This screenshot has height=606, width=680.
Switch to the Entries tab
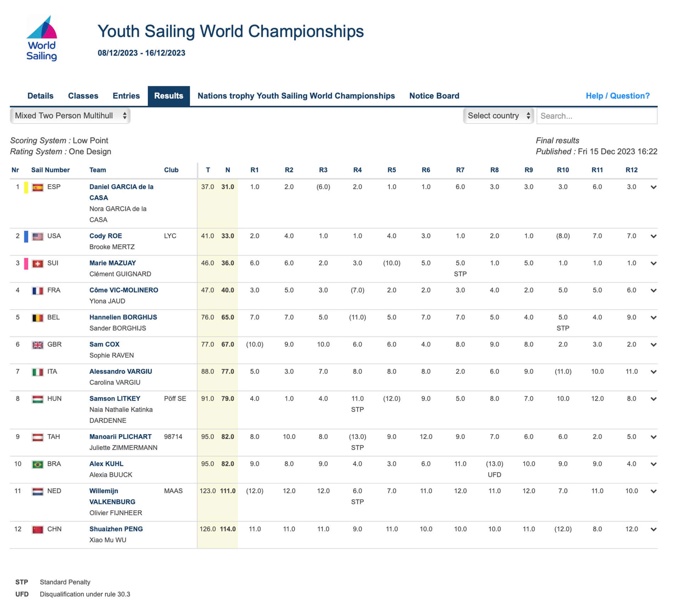[x=126, y=96]
